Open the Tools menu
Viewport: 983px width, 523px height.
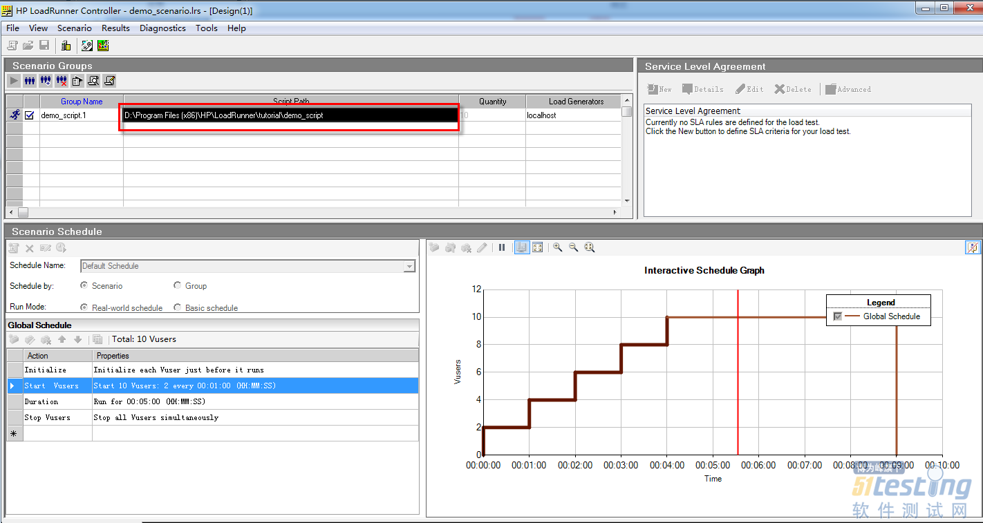(x=206, y=28)
